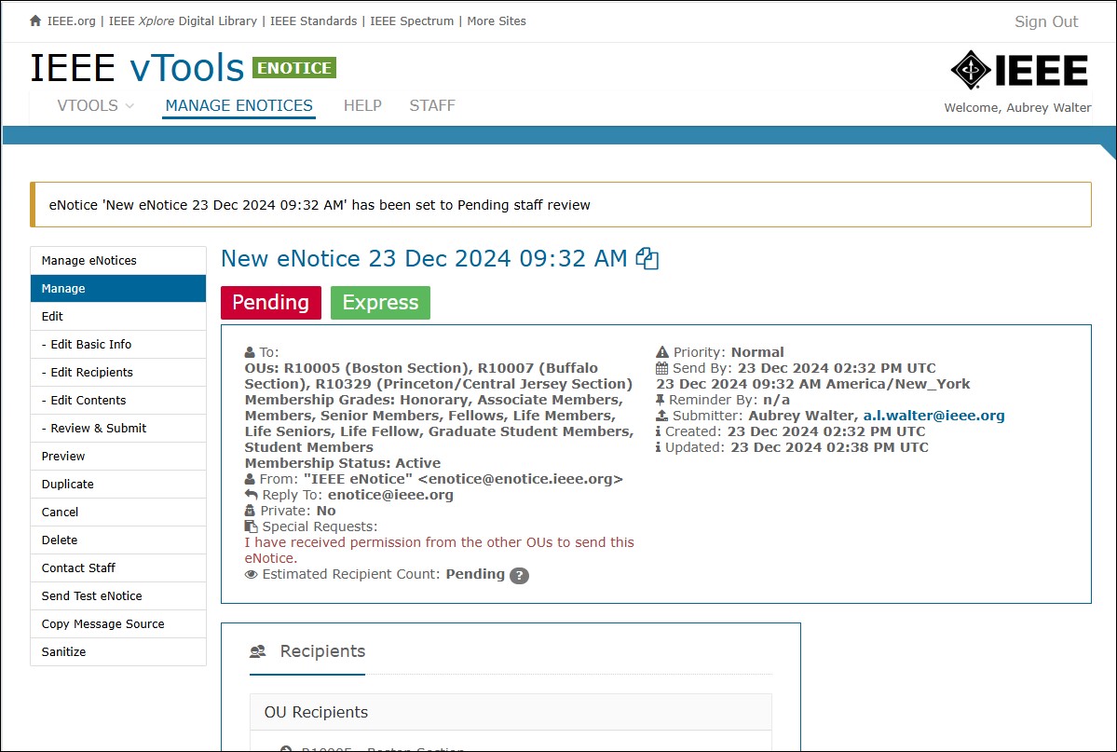Click the IEEE logo in header
This screenshot has height=752, width=1117.
(x=1018, y=70)
